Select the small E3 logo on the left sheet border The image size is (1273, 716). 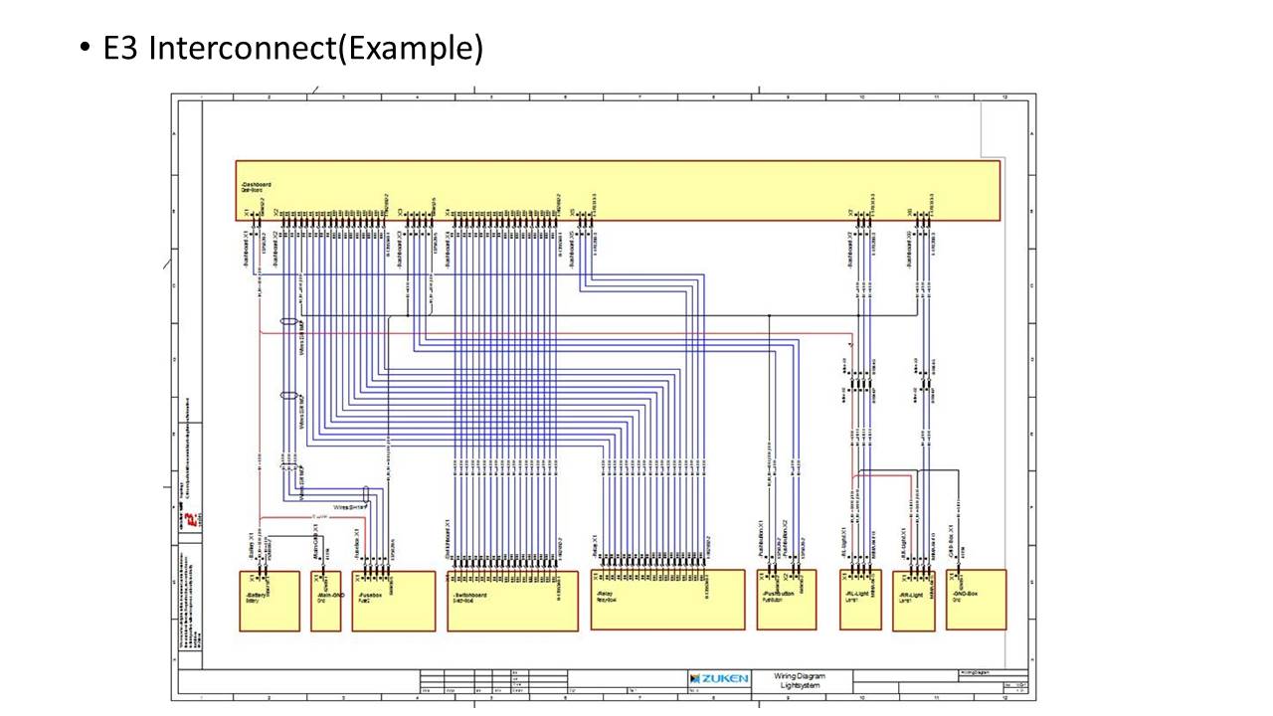click(190, 518)
